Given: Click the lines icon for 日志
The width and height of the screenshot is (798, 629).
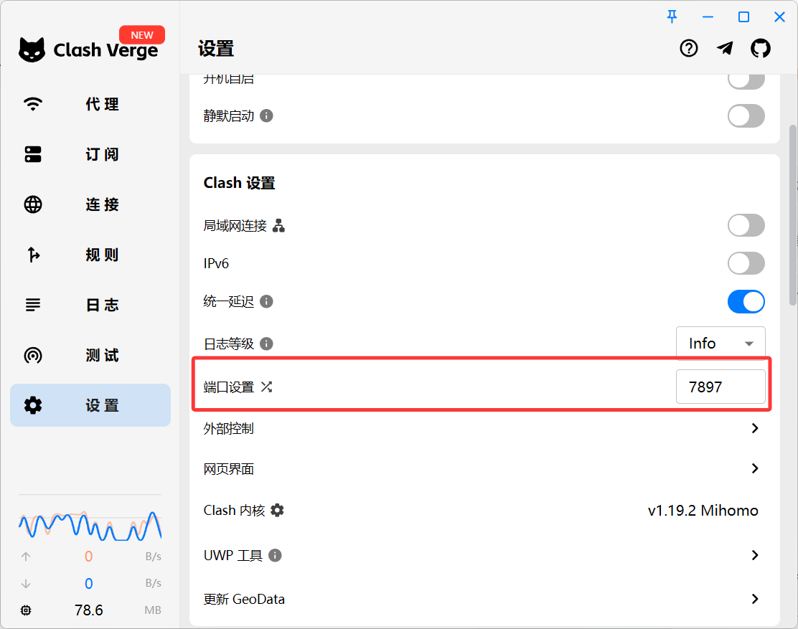Looking at the screenshot, I should [33, 305].
